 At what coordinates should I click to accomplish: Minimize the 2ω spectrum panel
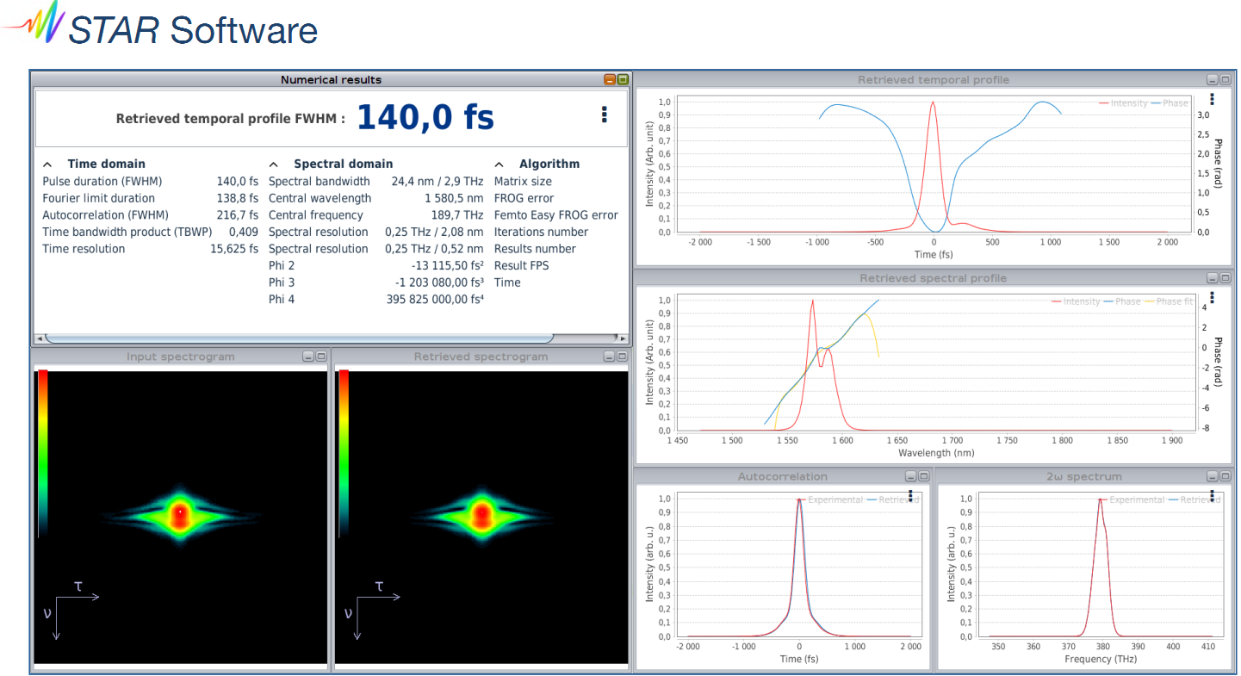1212,476
